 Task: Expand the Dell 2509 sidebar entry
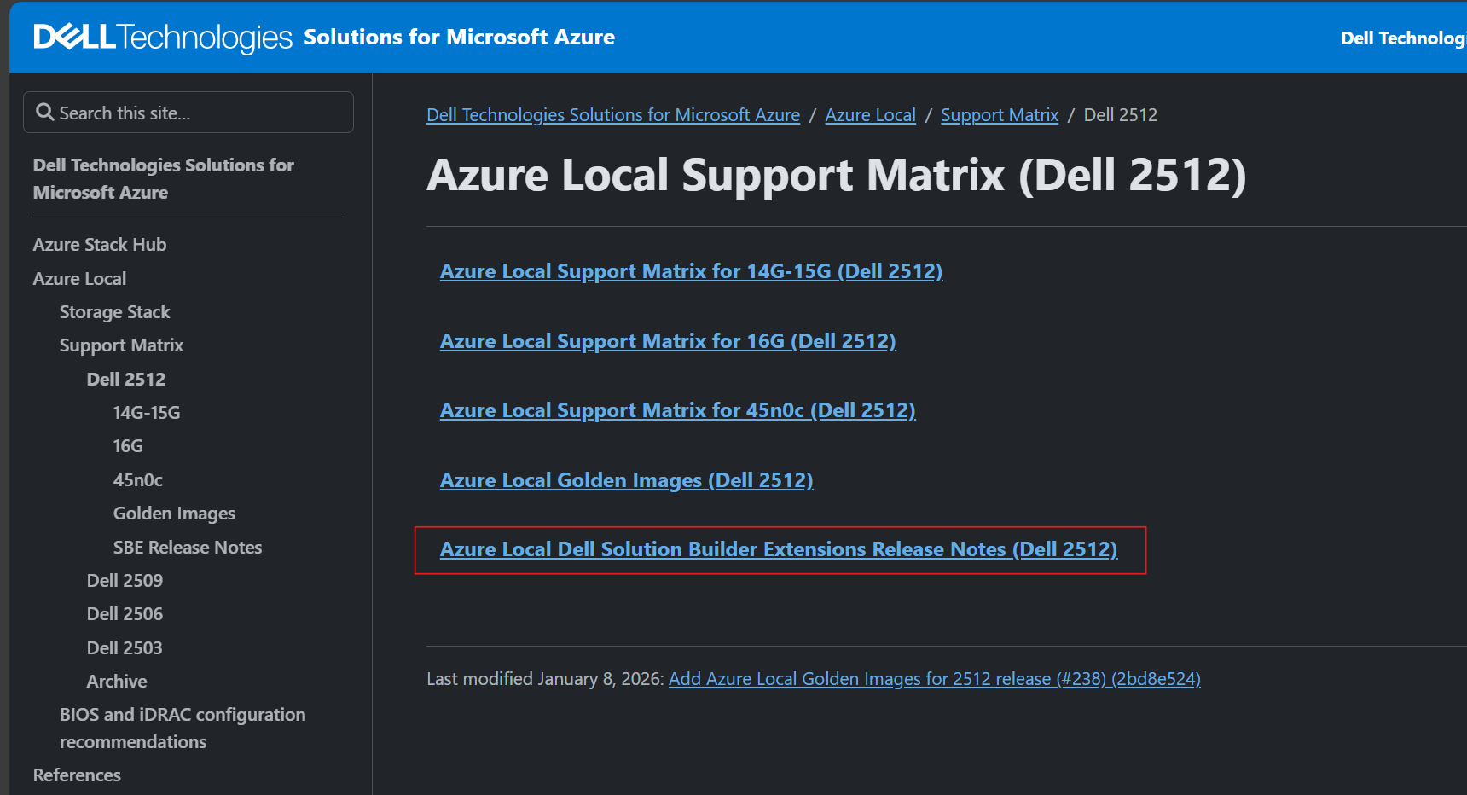coord(125,580)
